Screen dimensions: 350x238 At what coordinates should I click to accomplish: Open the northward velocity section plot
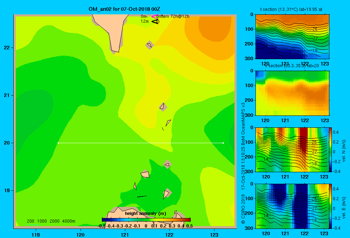tap(292, 149)
